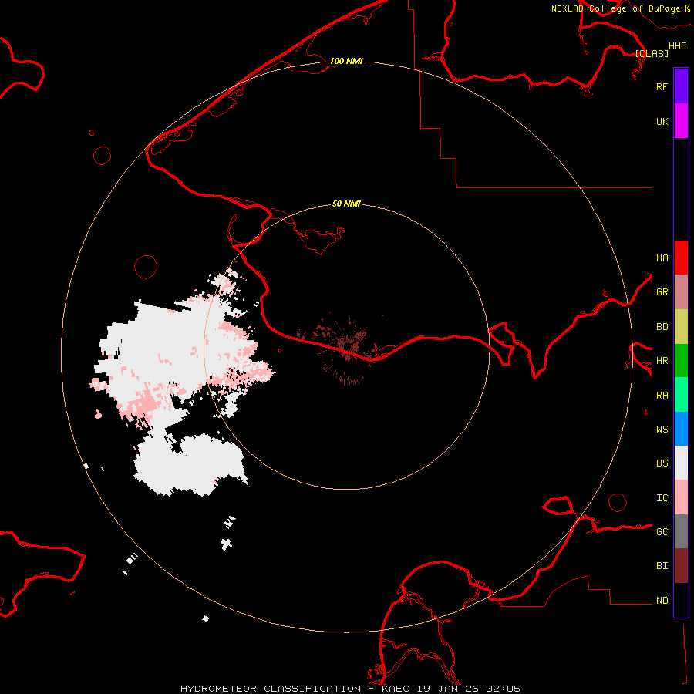Click the IC legend label
Screen dimensions: 694x694
pyautogui.click(x=662, y=497)
